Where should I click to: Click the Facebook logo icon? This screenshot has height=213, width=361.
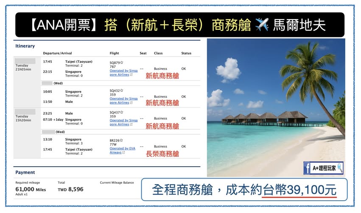tap(307, 168)
